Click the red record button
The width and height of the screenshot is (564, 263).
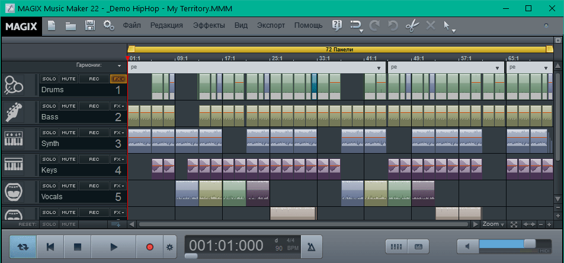(x=150, y=247)
